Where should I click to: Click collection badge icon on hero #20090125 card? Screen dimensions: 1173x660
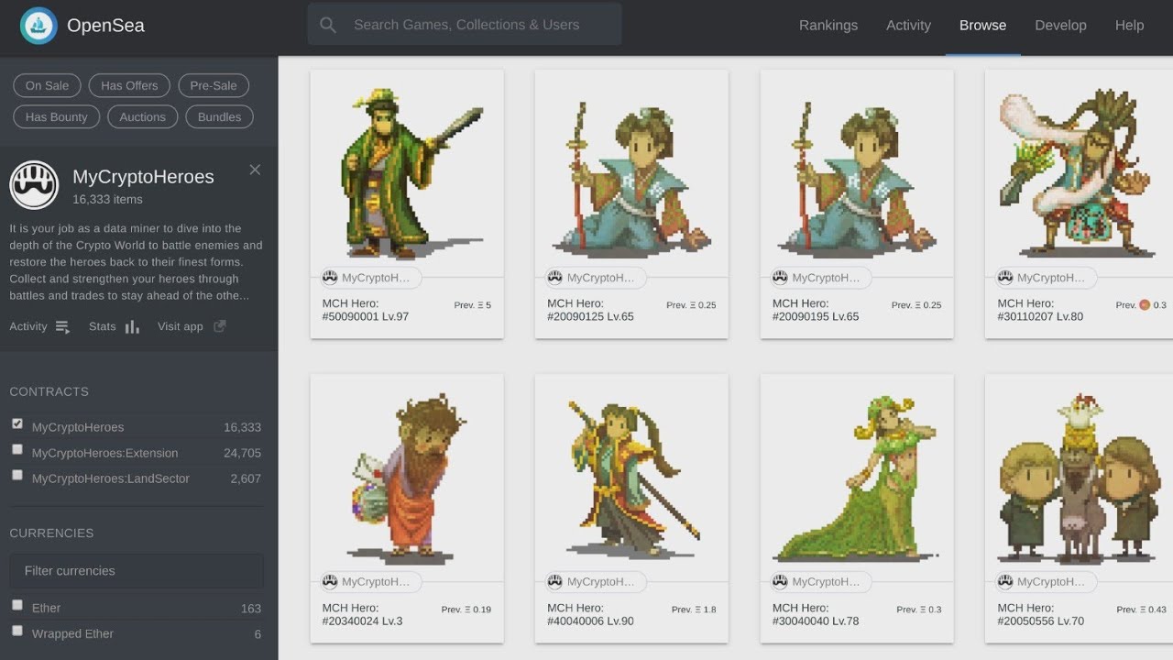(554, 278)
